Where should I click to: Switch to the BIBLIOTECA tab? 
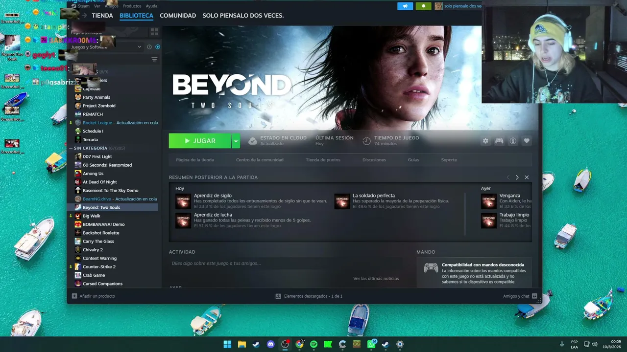[136, 16]
